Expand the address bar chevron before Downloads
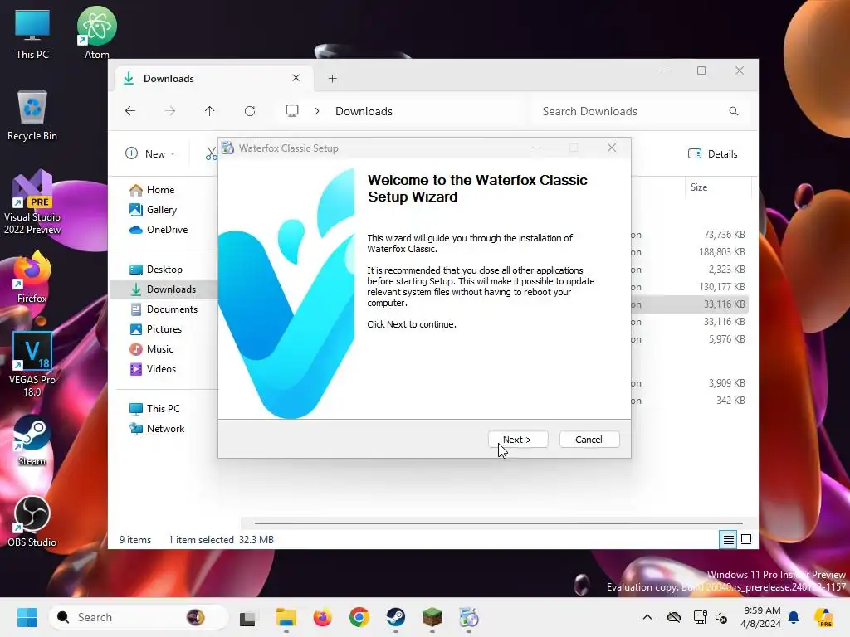Viewport: 850px width, 637px height. click(x=317, y=111)
